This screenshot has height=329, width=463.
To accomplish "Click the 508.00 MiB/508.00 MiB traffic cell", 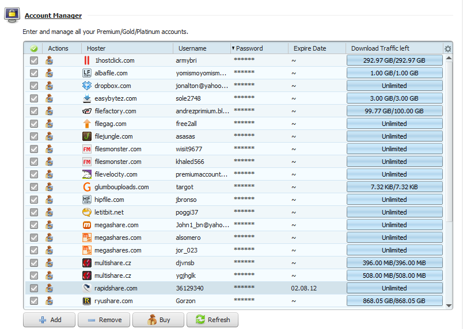I will point(394,276).
